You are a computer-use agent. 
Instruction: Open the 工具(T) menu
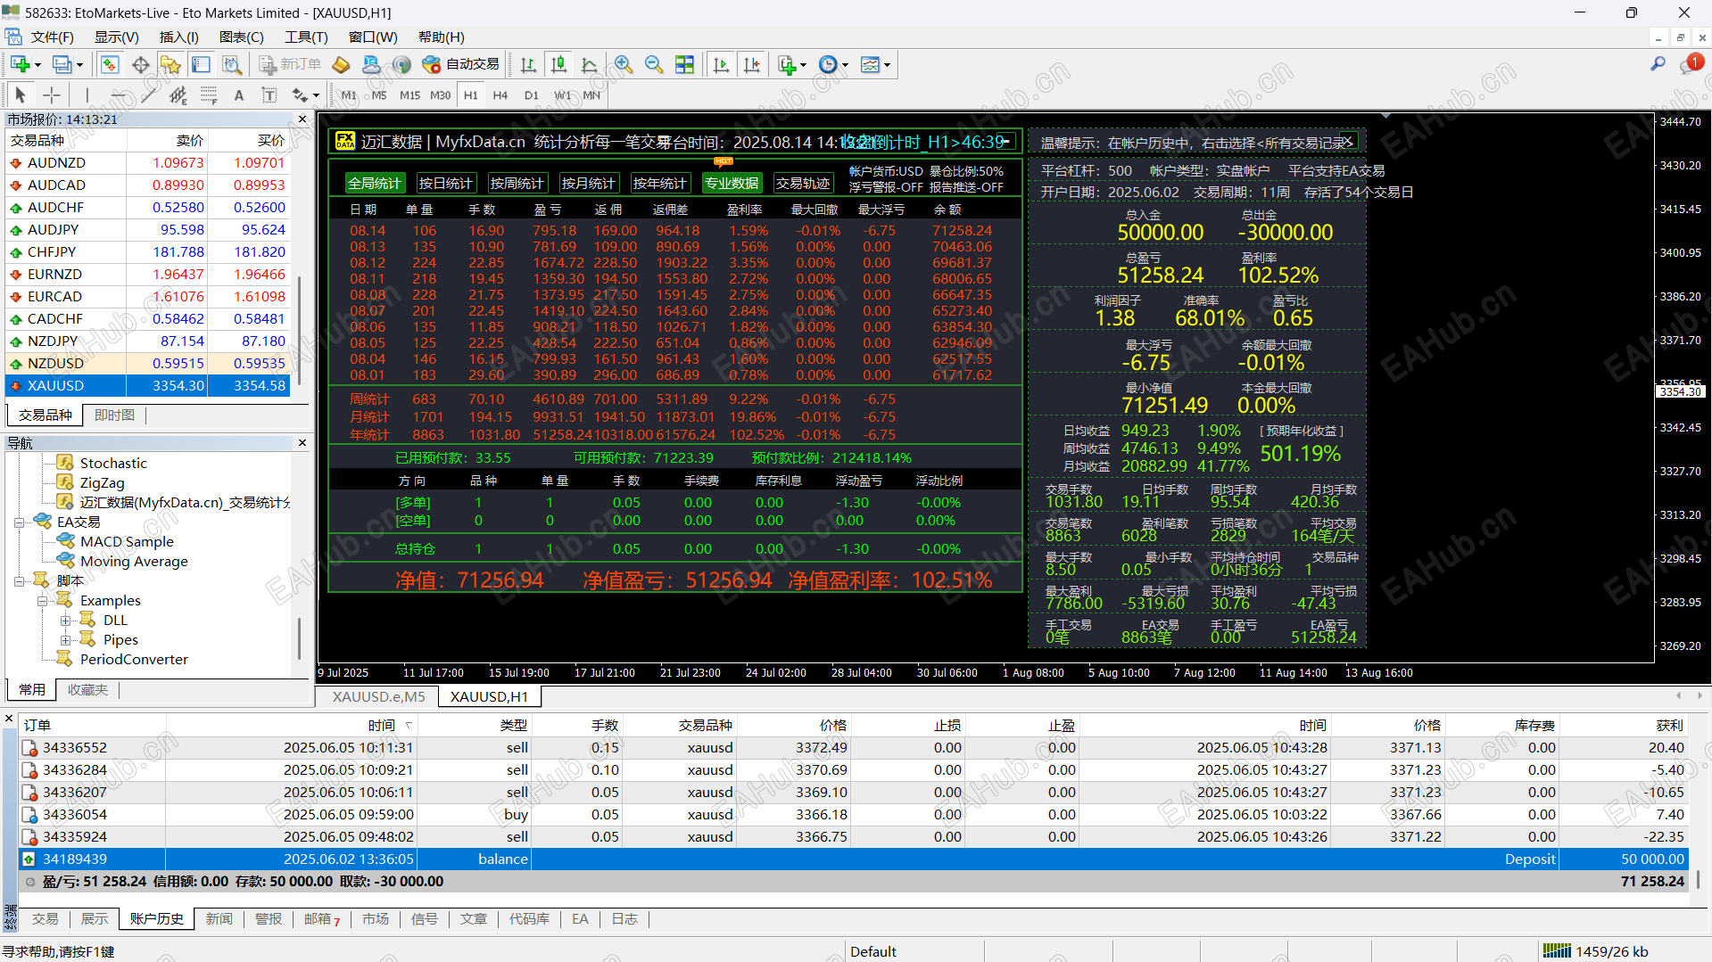pyautogui.click(x=306, y=37)
